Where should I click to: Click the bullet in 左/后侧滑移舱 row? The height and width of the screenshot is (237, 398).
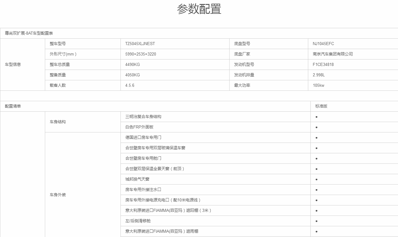pyautogui.click(x=317, y=221)
